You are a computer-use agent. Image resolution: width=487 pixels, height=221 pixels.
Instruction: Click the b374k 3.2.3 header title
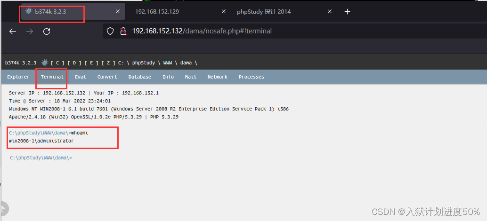(x=21, y=63)
